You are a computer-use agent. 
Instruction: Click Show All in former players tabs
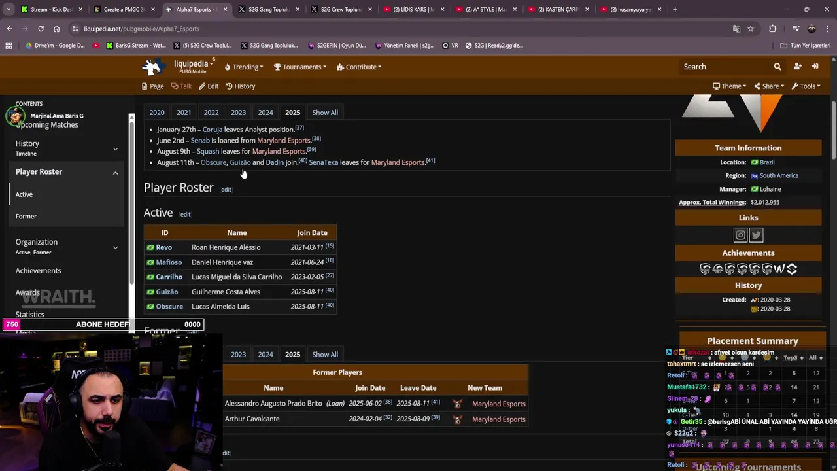[x=325, y=355]
